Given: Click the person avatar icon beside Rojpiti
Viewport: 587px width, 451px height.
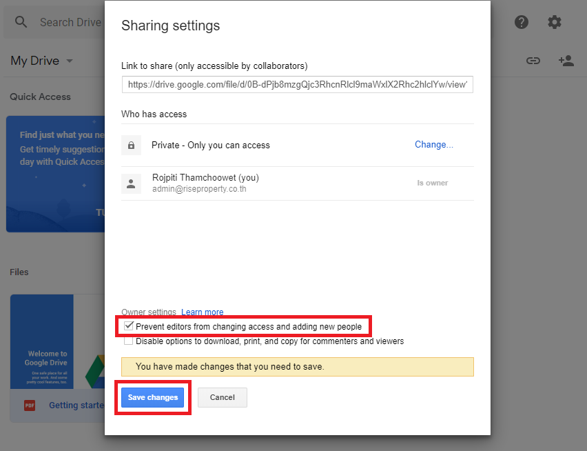Looking at the screenshot, I should [131, 183].
